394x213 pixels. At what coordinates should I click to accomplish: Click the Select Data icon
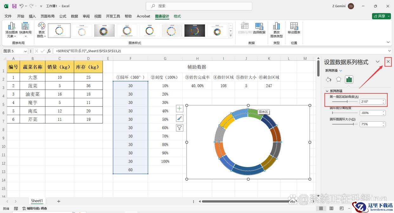coord(259,27)
